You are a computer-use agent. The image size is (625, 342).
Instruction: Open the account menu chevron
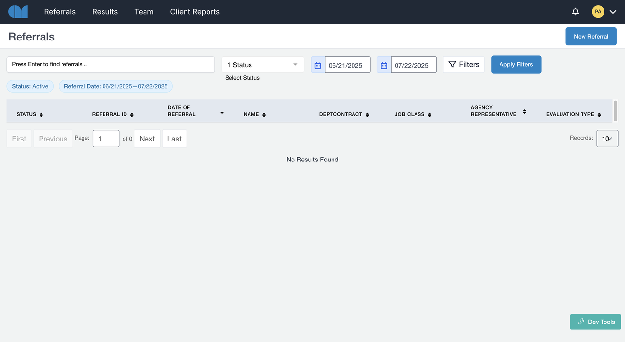click(613, 11)
